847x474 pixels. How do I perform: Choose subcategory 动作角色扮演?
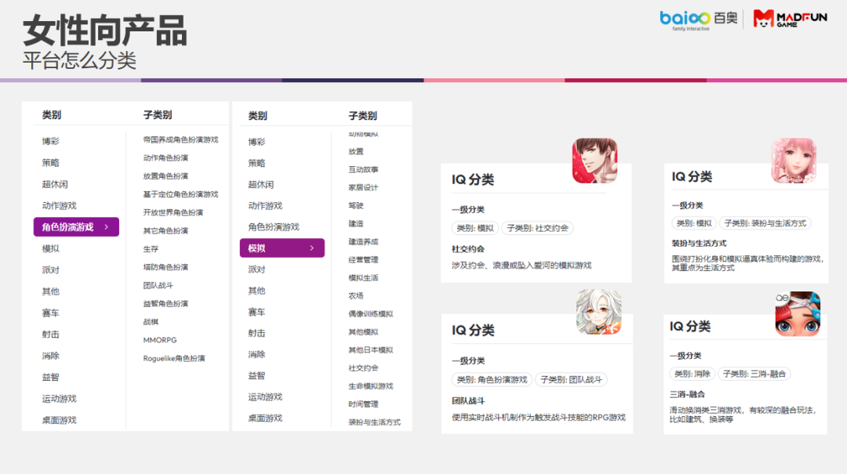point(165,158)
